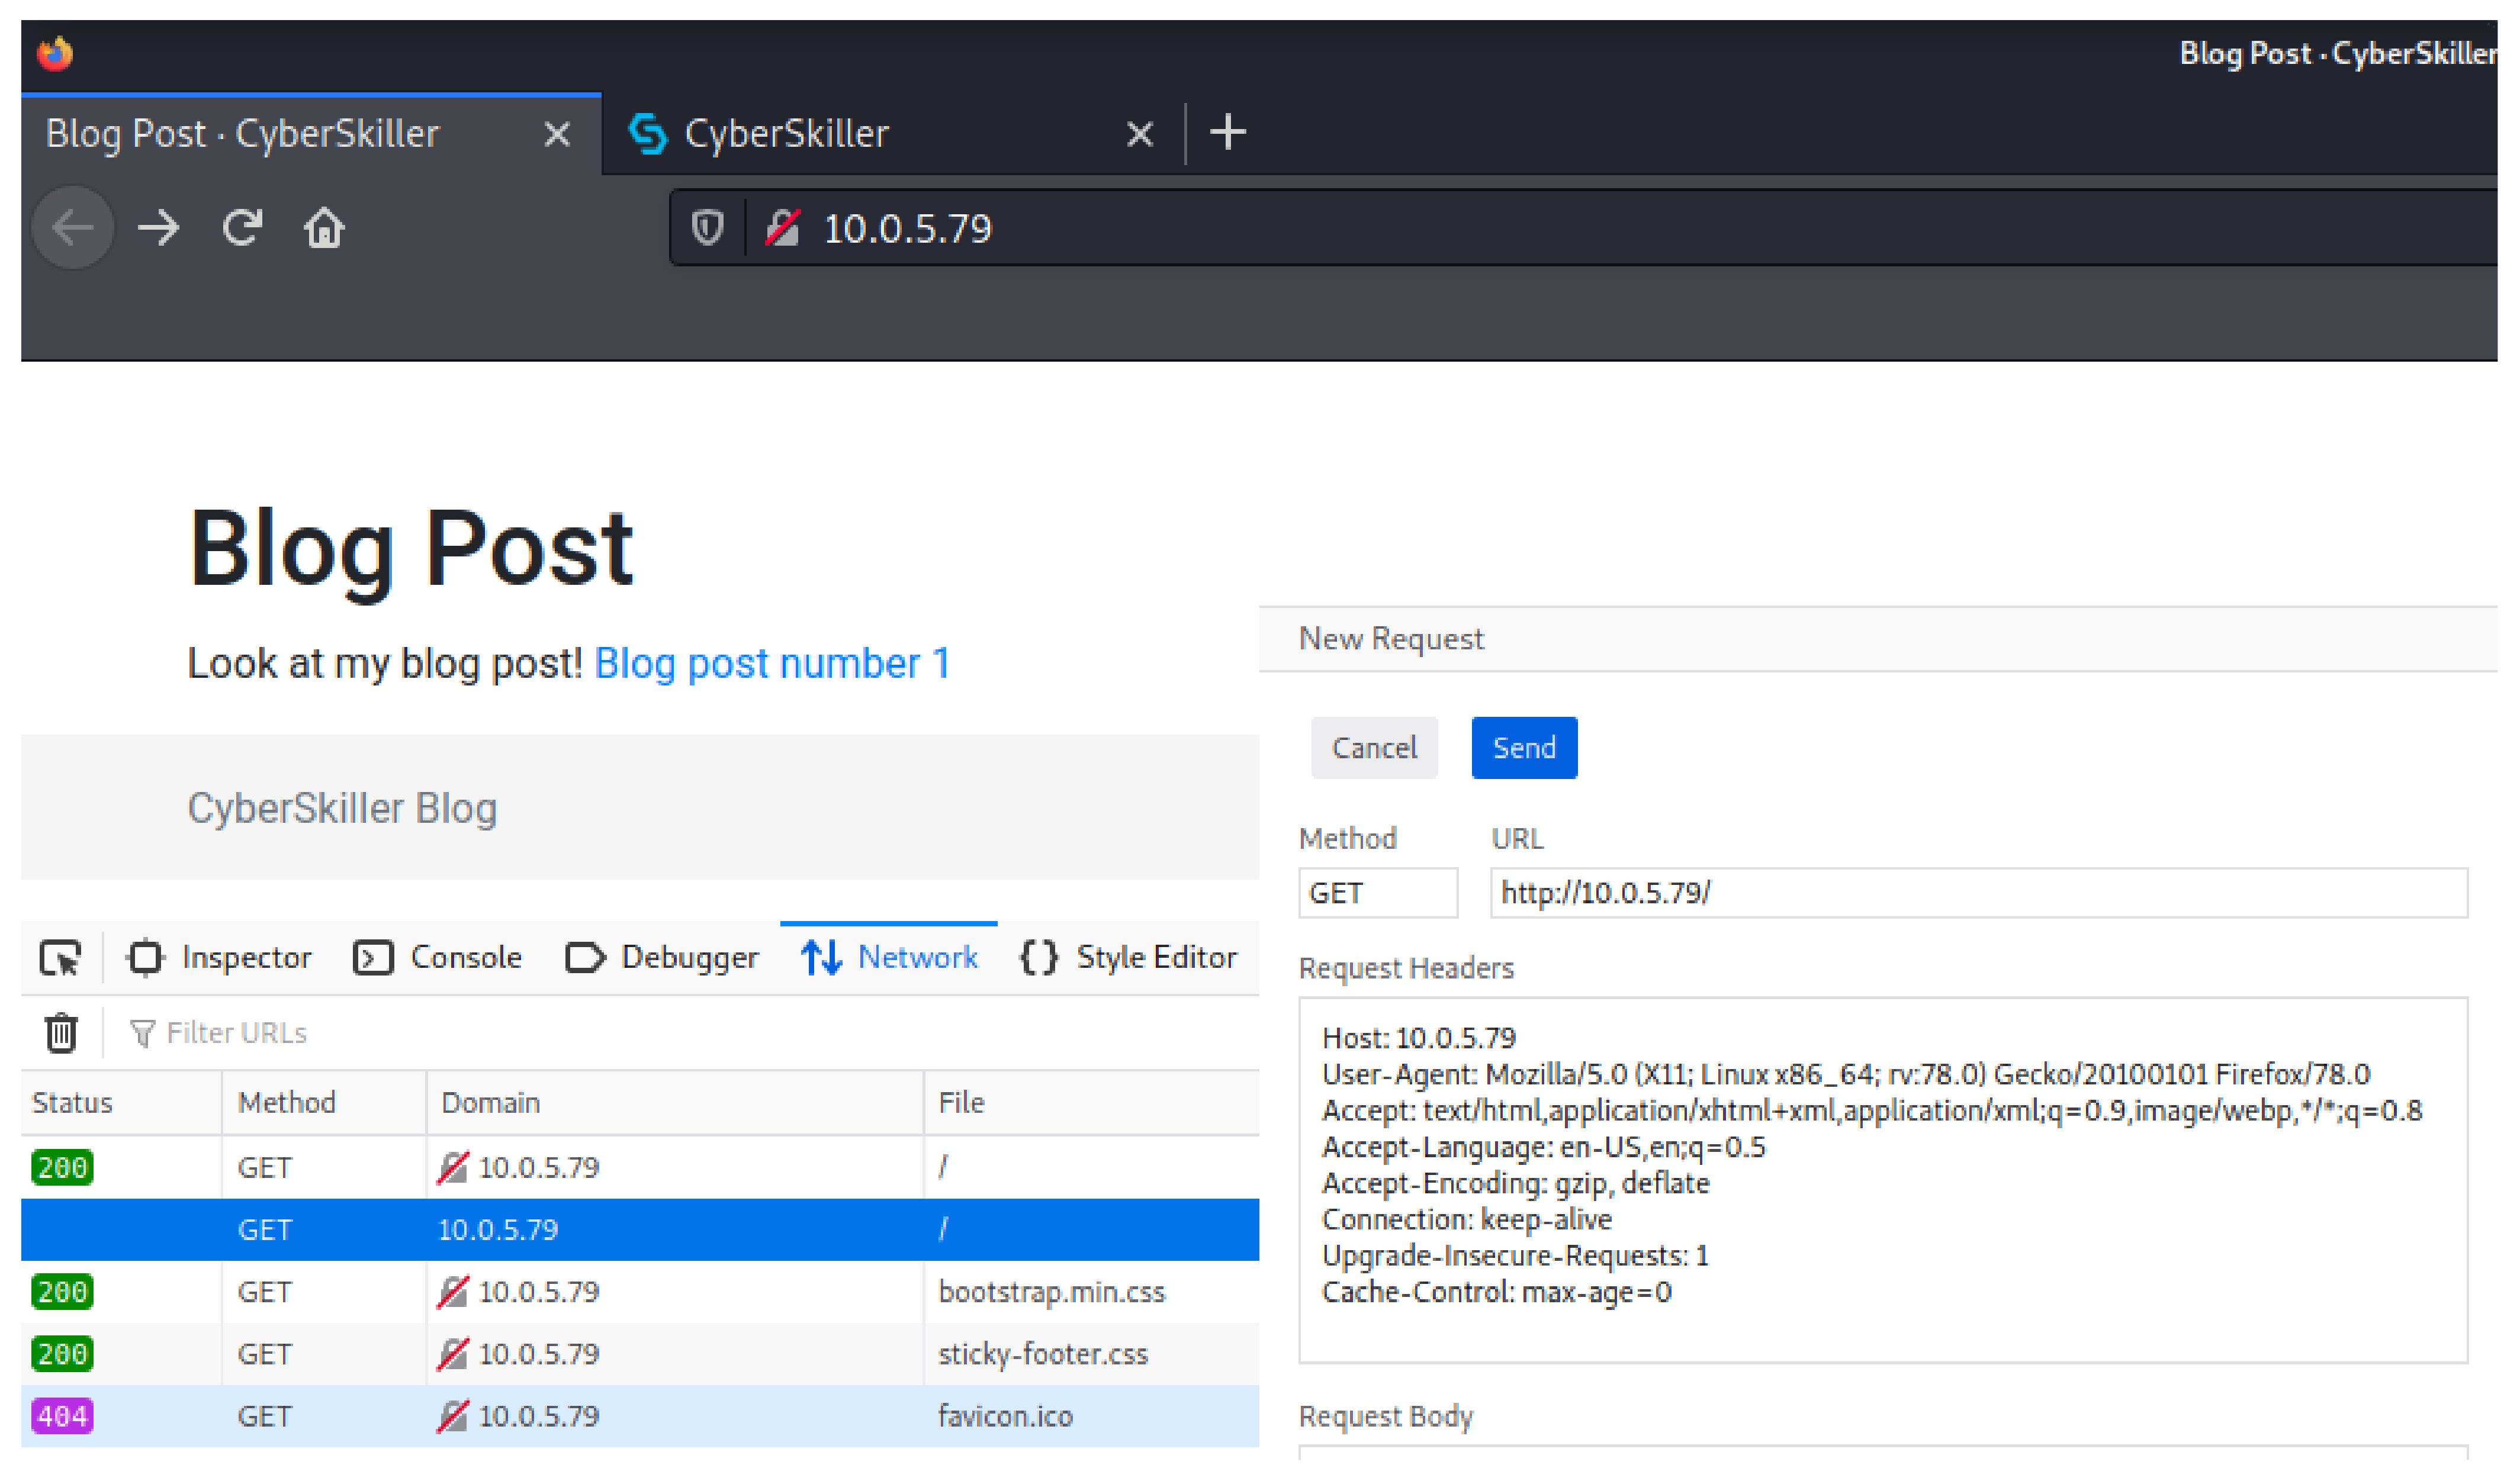The height and width of the screenshot is (1468, 2520).
Task: Open a new tab with plus icon
Action: tap(1229, 133)
